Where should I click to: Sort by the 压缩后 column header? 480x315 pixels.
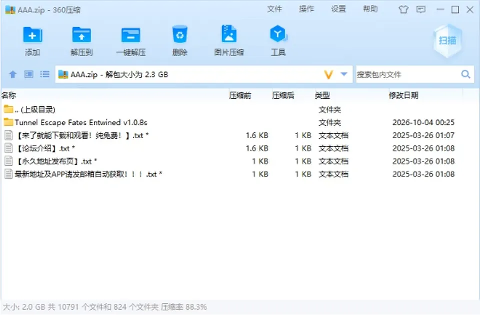(283, 96)
